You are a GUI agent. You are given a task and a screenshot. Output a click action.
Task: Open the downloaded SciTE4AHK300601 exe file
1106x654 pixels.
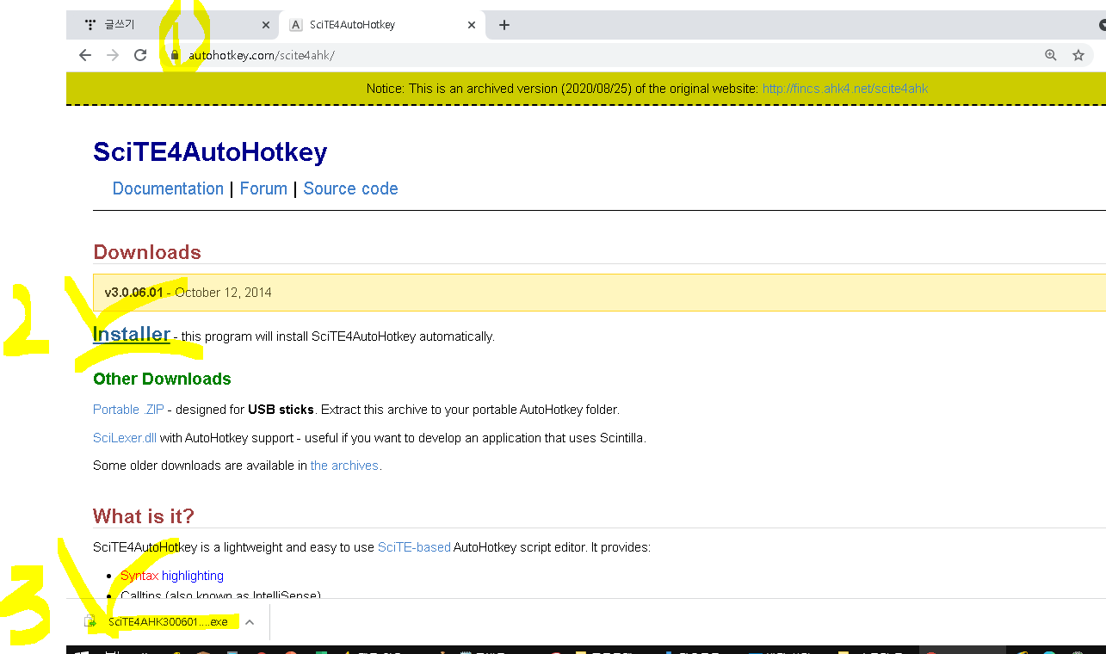coord(168,621)
